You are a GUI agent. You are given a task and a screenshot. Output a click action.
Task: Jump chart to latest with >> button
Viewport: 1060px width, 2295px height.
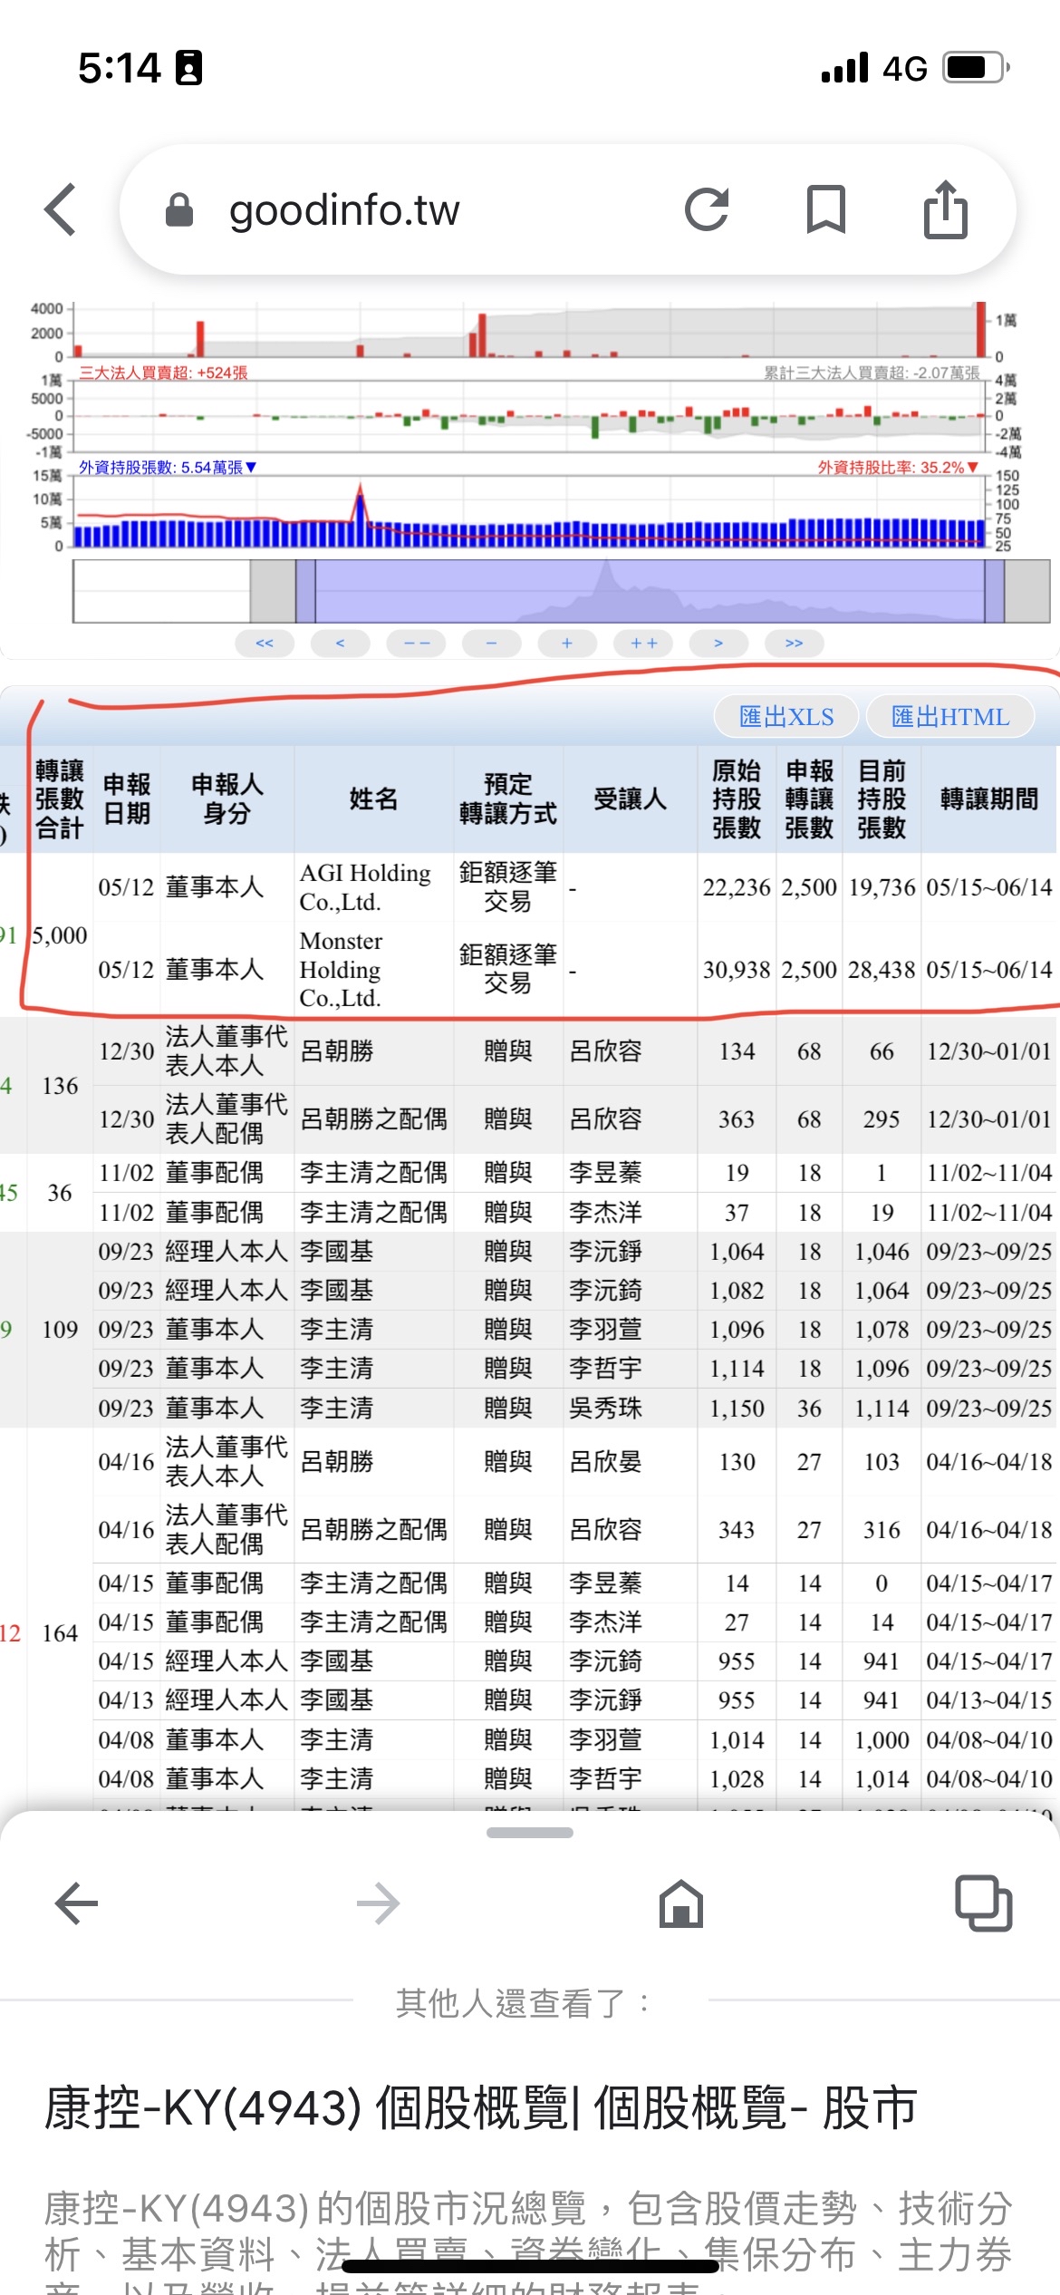(794, 644)
